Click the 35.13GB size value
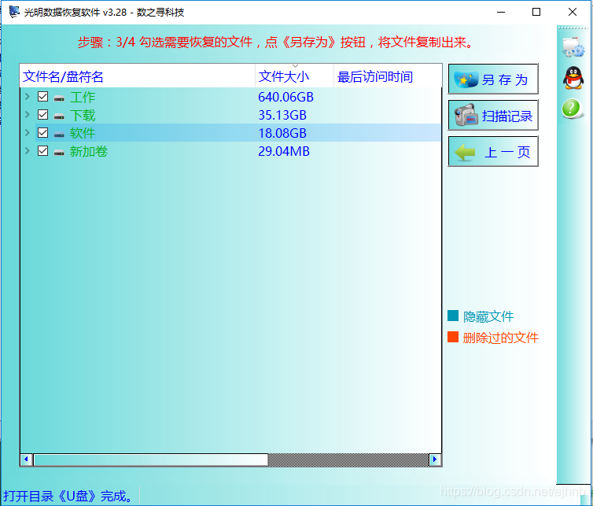Screen dimensions: 593x506 coord(282,116)
